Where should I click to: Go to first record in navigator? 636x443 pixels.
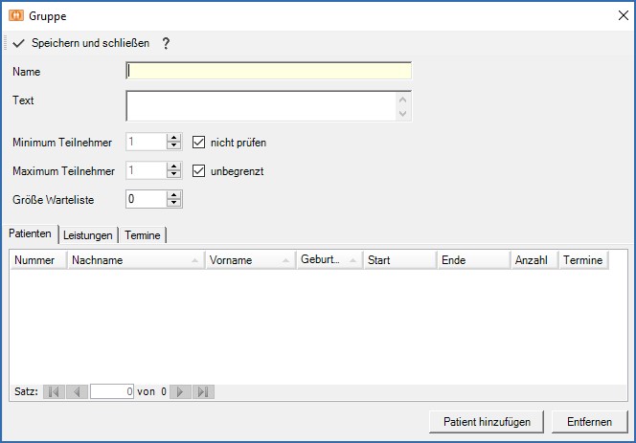click(54, 391)
